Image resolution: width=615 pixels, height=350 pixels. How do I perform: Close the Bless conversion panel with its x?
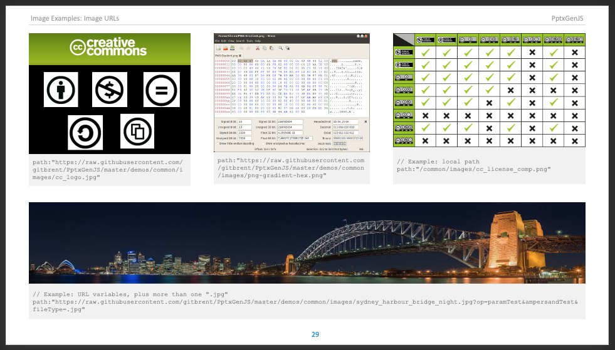click(365, 122)
